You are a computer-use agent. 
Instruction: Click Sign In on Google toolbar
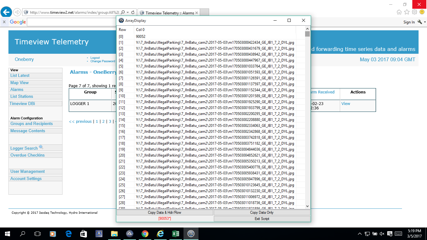(409, 22)
